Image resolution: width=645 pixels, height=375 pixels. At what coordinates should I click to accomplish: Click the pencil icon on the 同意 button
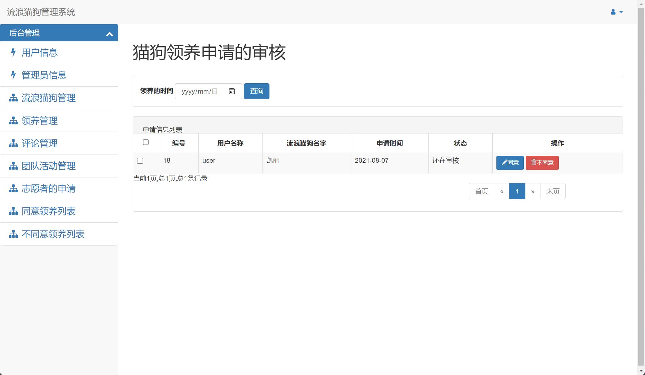pyautogui.click(x=504, y=163)
